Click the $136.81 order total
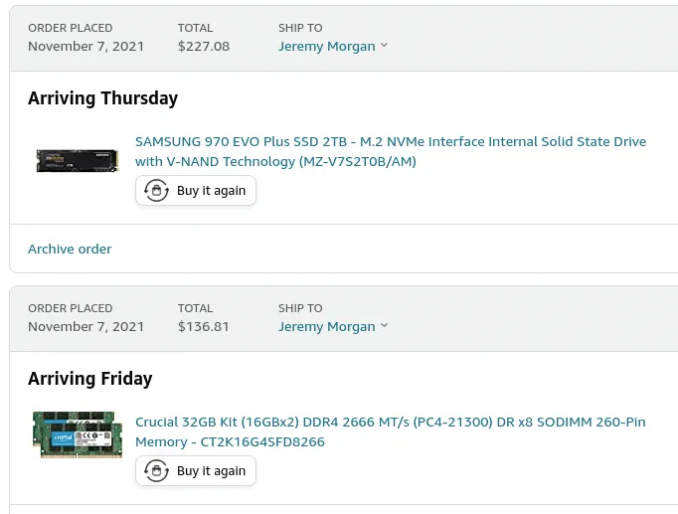678x514 pixels. tap(204, 326)
